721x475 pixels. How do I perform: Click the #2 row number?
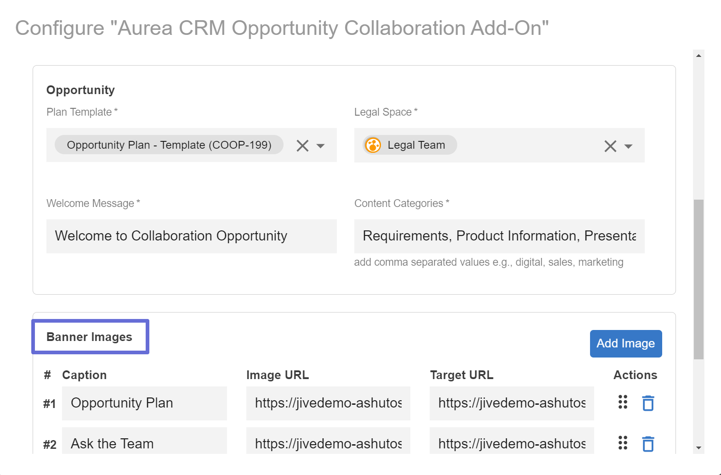50,445
